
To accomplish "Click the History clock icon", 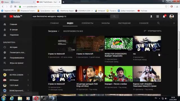I will point(5,47).
